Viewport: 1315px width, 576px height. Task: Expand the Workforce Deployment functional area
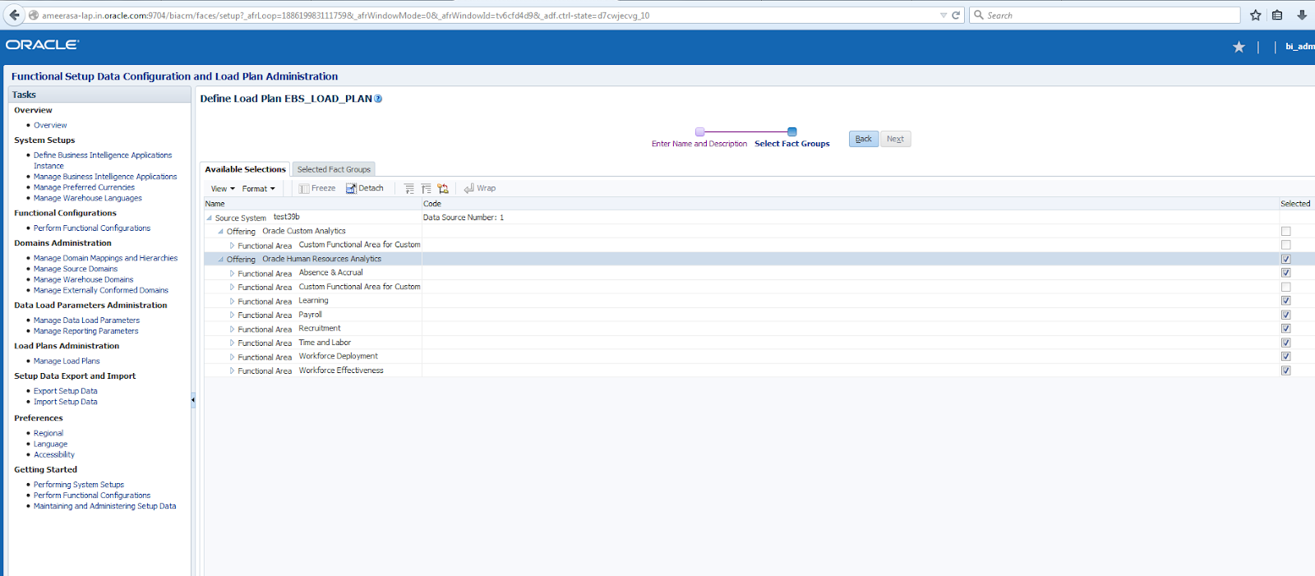(x=233, y=357)
